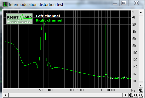Click the green Right channel legend label

[x=49, y=20]
